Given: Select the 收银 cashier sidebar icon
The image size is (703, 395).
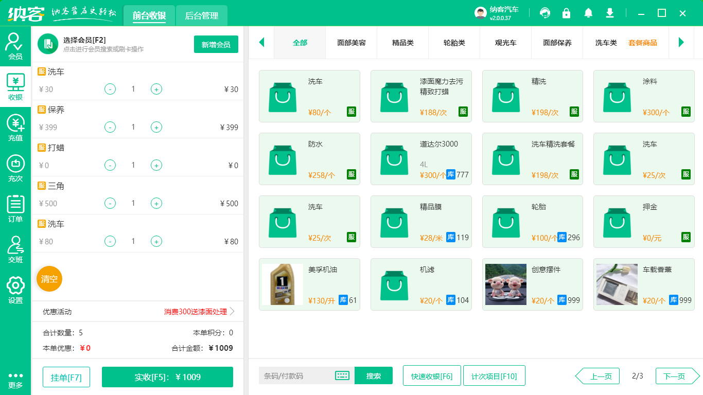Looking at the screenshot, I should [15, 87].
